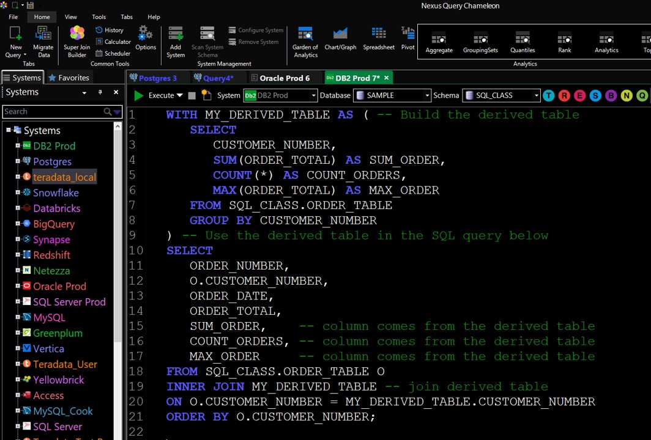Click the Systems search field
651x440 pixels.
tap(53, 112)
